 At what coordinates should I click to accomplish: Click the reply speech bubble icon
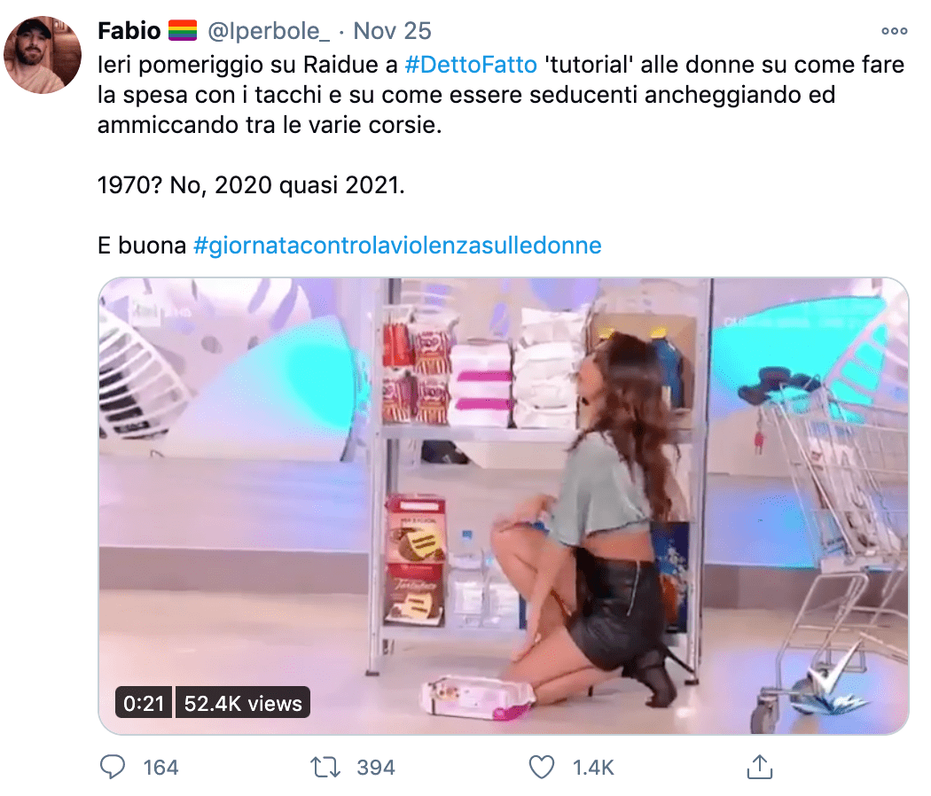tap(113, 767)
